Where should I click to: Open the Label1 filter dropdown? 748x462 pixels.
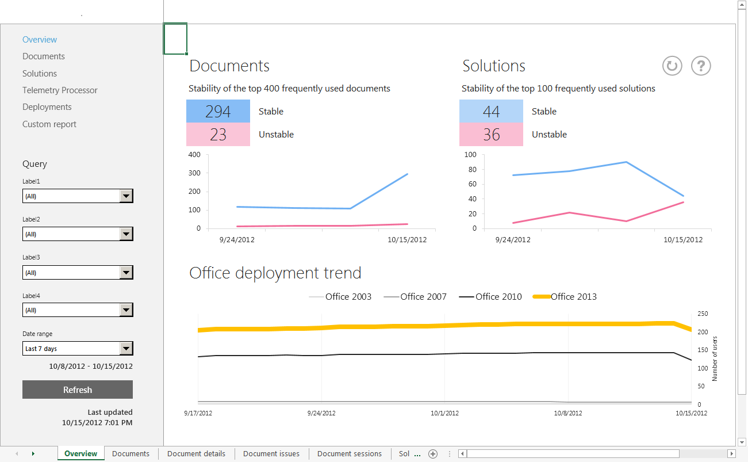click(x=126, y=196)
